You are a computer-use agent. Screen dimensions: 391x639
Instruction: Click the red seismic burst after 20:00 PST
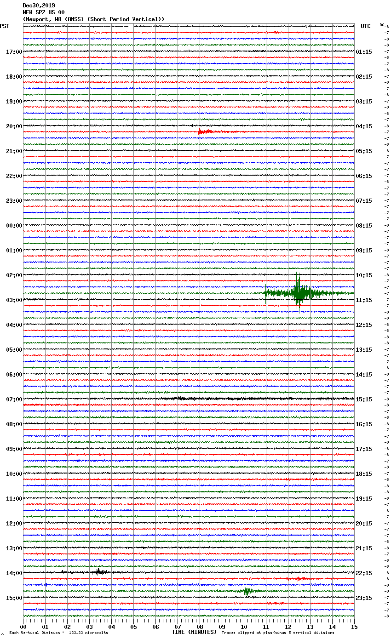pos(202,132)
